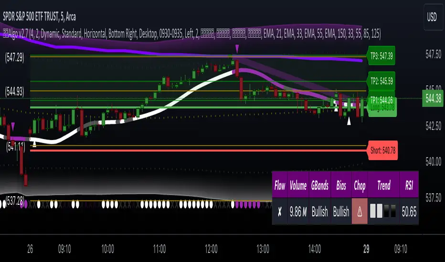
Task: Click the purple down arrow signal above 12:30 candle
Action: (237, 49)
